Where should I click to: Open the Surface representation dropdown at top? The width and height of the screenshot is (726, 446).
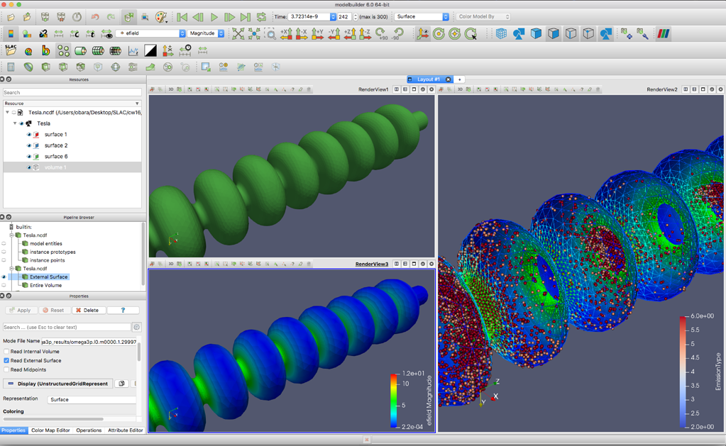coord(421,16)
